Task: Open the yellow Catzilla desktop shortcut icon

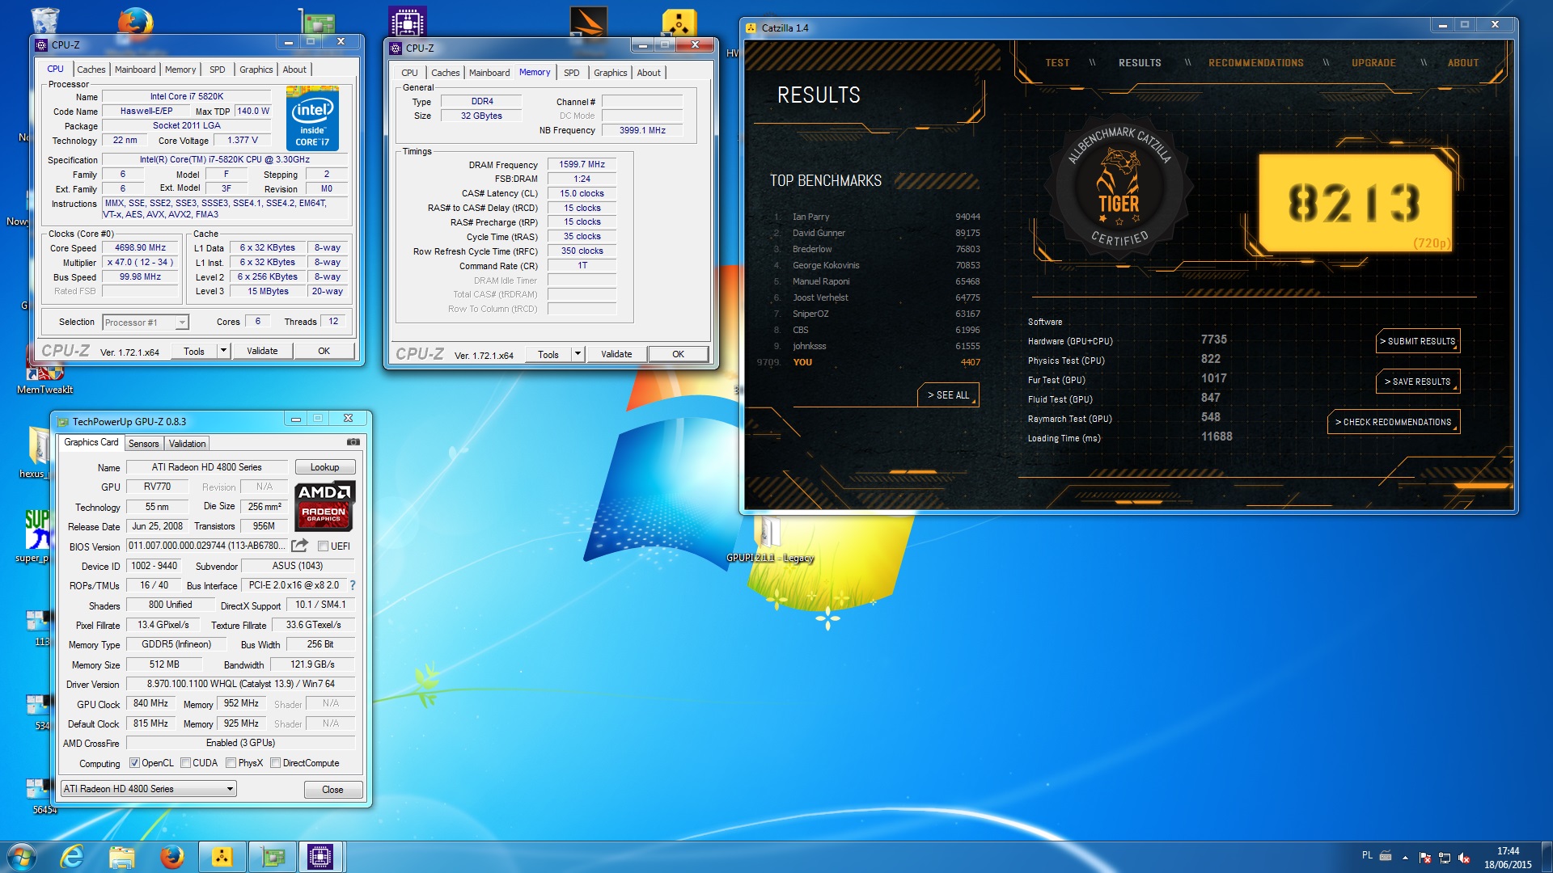Action: [679, 22]
